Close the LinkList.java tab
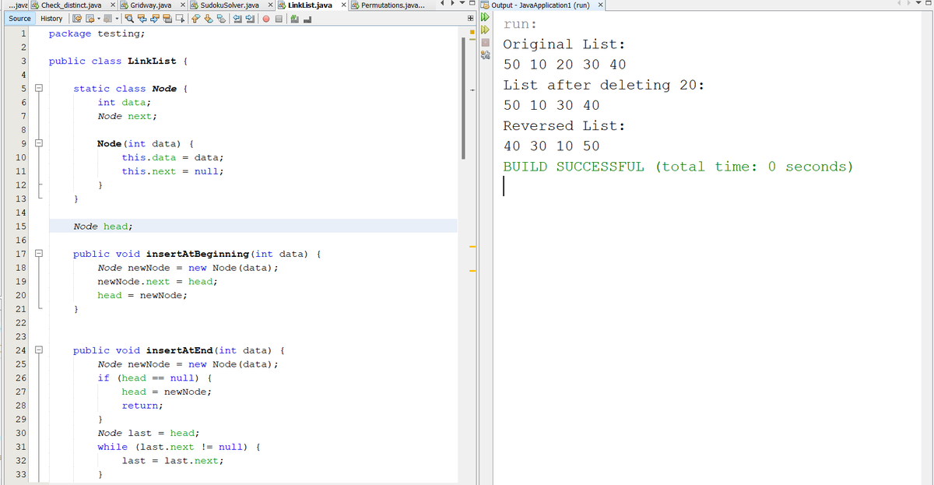This screenshot has height=485, width=934. tap(343, 5)
